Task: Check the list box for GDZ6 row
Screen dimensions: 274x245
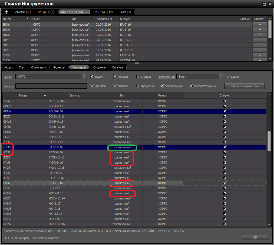Action: coord(225,116)
